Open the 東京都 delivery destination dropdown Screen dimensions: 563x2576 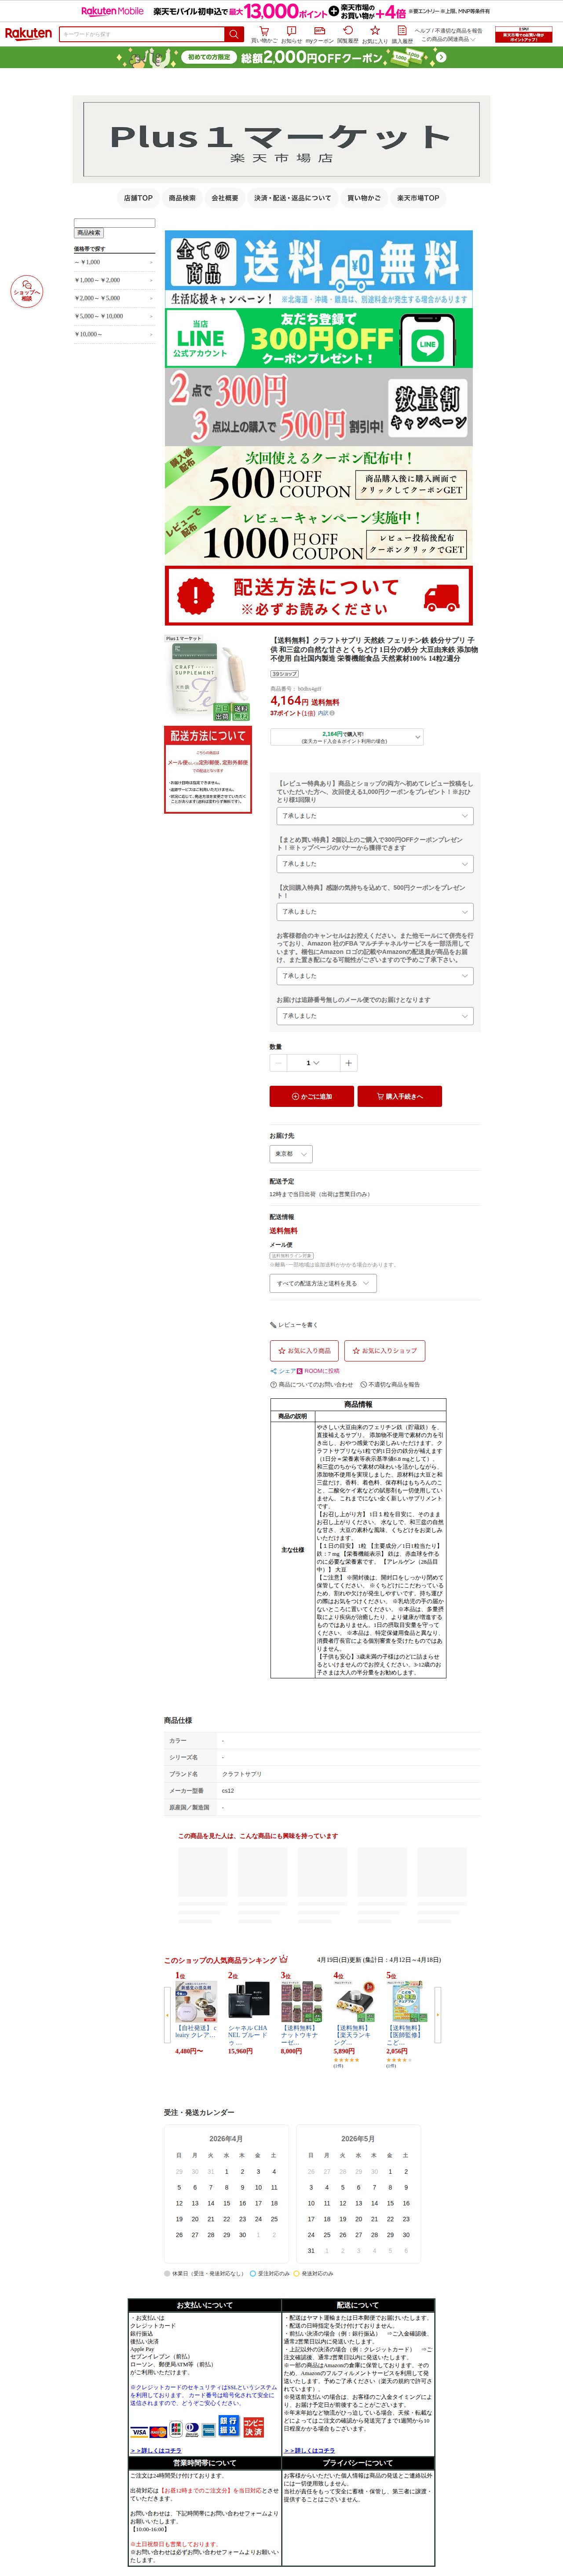pyautogui.click(x=291, y=1154)
